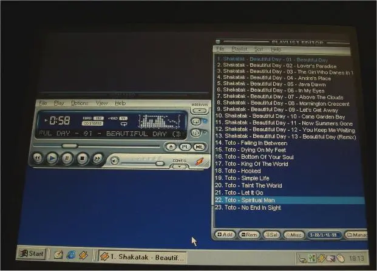This screenshot has width=377, height=271.
Task: Skip to the next track
Action: click(x=97, y=159)
